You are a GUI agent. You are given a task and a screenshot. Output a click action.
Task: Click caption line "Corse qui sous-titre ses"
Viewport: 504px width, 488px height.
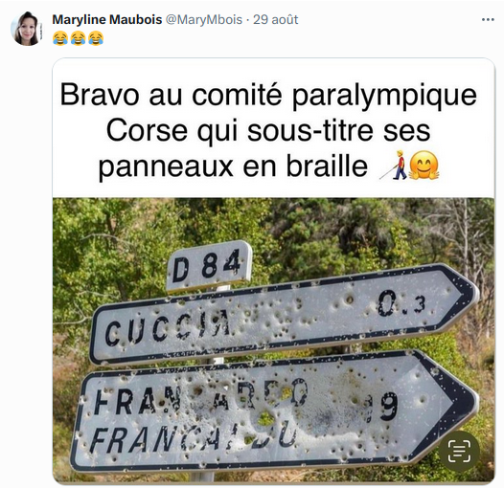(x=268, y=130)
